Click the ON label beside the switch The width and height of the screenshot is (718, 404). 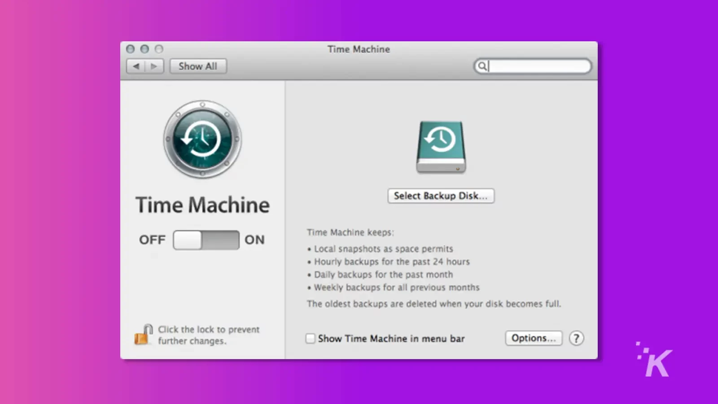point(254,240)
